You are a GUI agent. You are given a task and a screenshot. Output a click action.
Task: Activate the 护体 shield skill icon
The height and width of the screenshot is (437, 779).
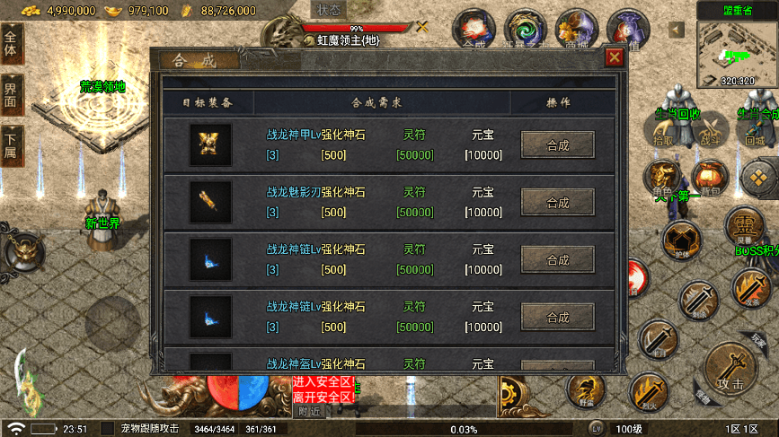(682, 241)
